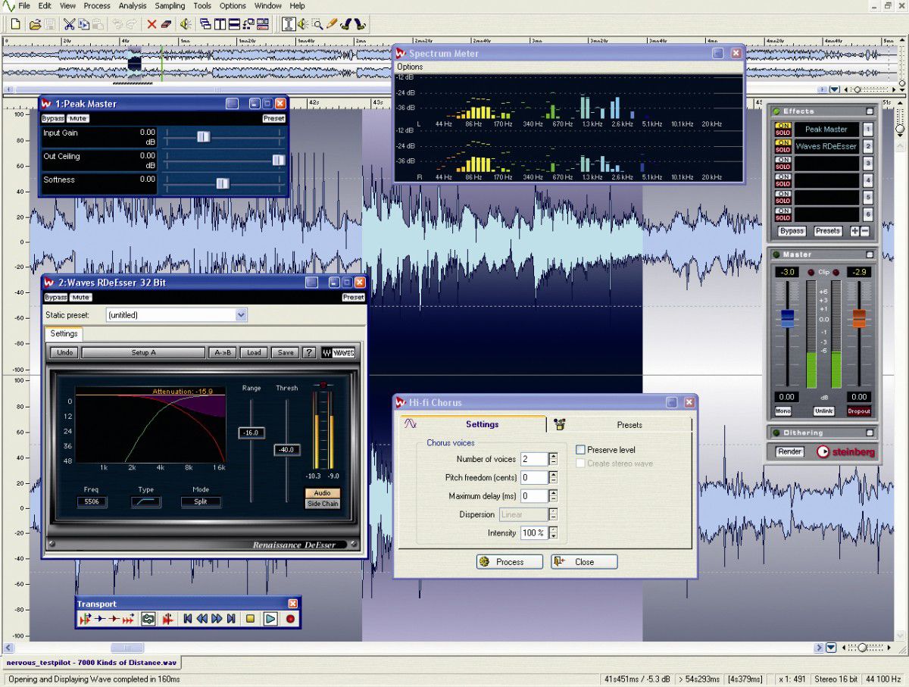Click the Freq field showing 5506
This screenshot has width=909, height=687.
click(92, 501)
